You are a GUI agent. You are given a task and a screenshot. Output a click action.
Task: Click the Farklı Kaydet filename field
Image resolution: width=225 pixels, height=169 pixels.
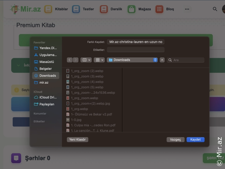[x=136, y=42]
